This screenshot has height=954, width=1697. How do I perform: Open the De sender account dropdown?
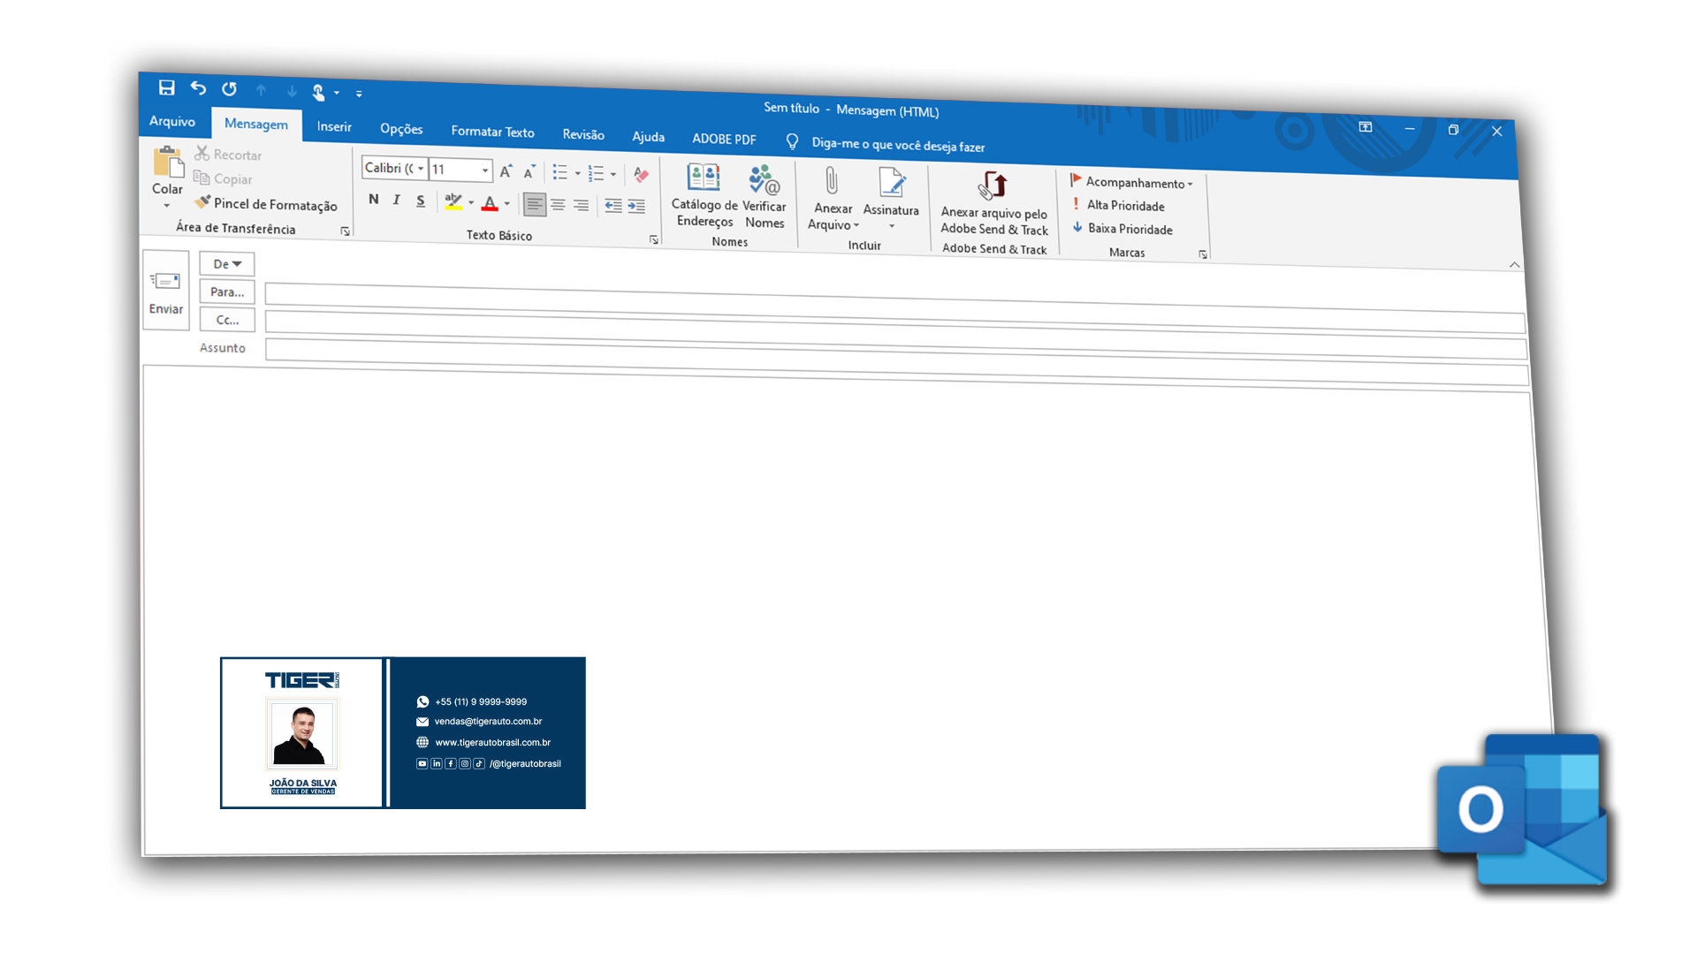point(226,263)
